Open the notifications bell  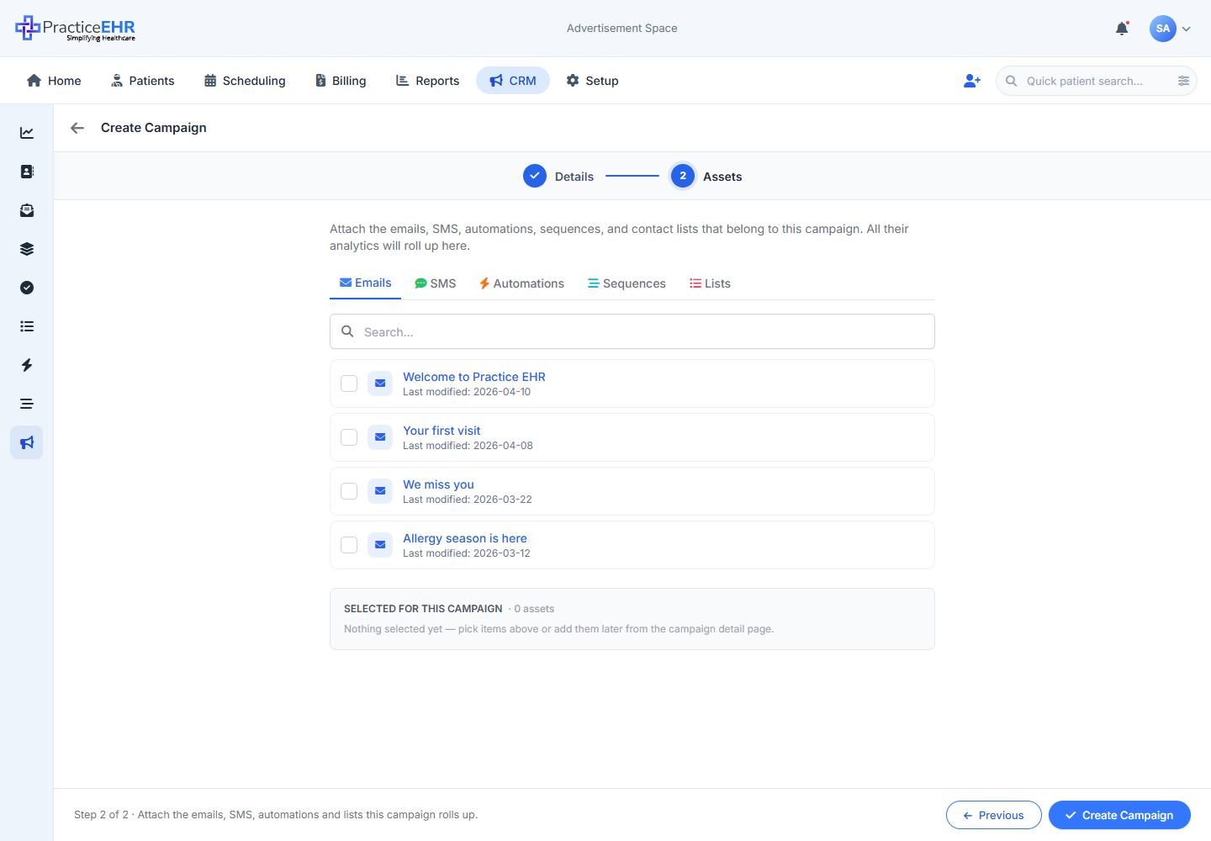[x=1122, y=29]
